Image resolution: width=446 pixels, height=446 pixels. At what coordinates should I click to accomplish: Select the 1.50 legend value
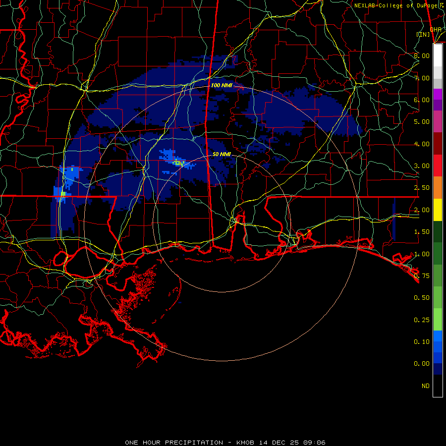point(422,232)
